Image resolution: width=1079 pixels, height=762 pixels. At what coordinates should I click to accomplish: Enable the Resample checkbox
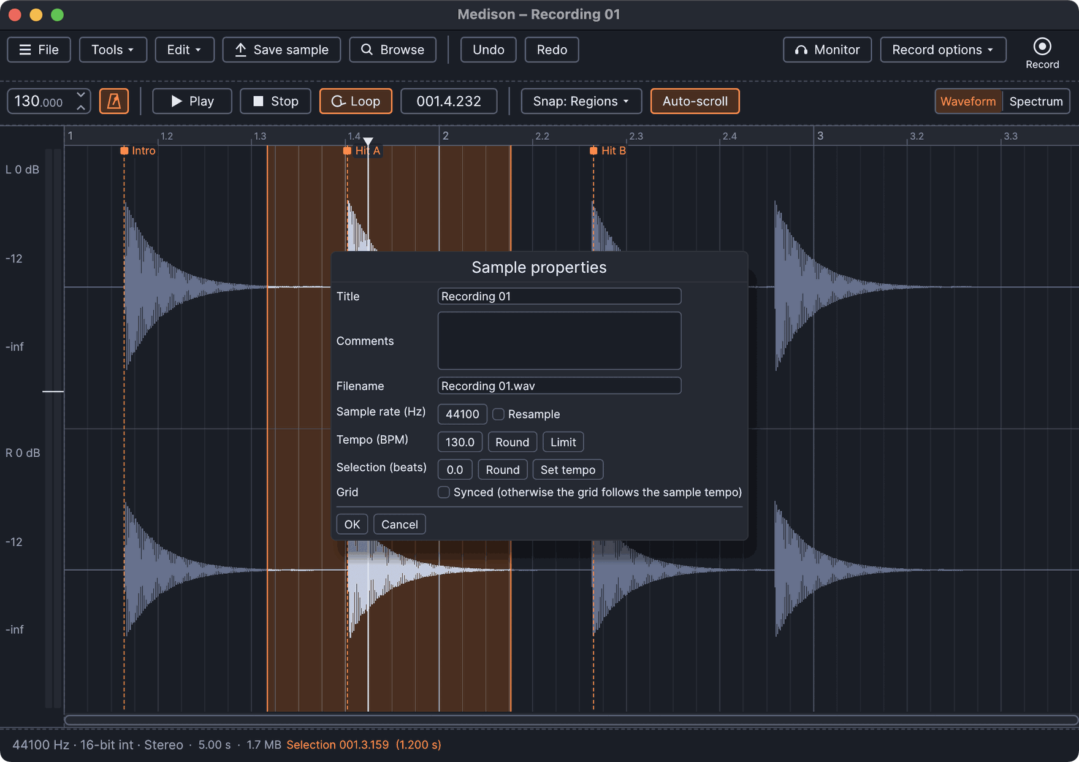coord(498,414)
